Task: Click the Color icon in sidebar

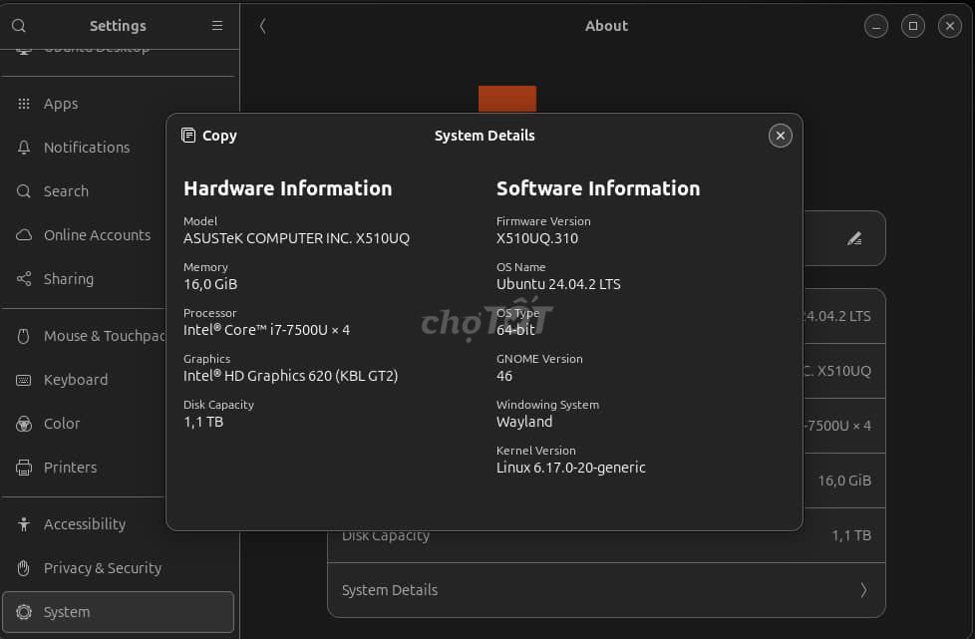Action: point(24,424)
